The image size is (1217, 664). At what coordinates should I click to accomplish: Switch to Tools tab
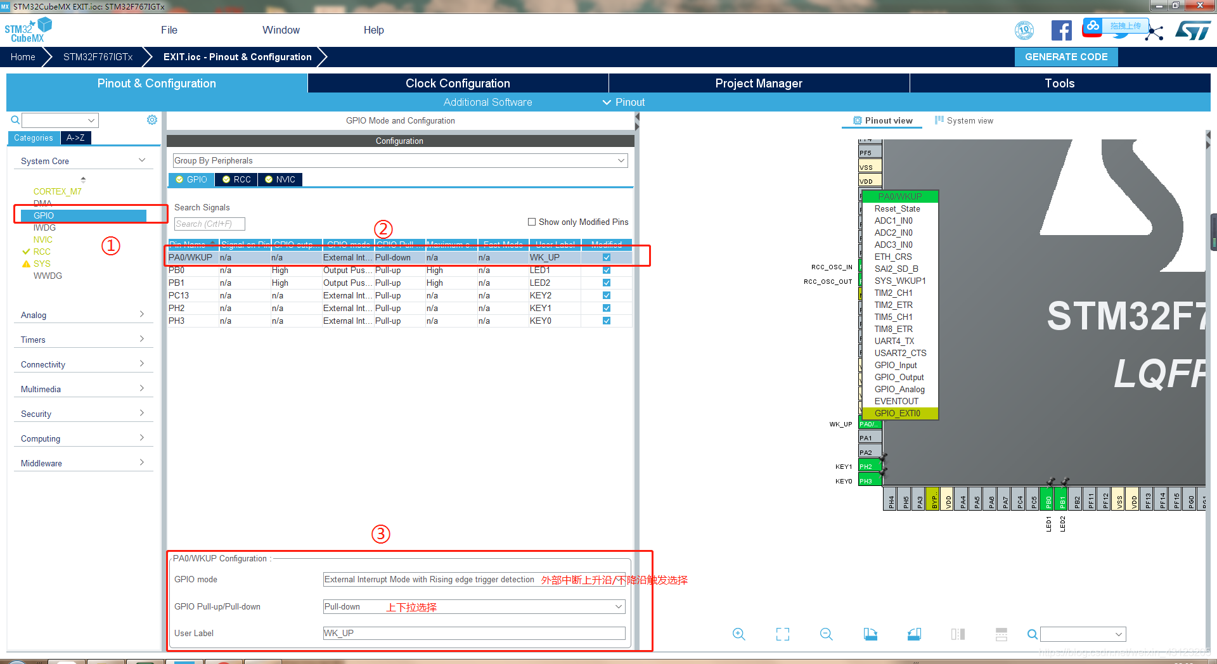(x=1060, y=83)
